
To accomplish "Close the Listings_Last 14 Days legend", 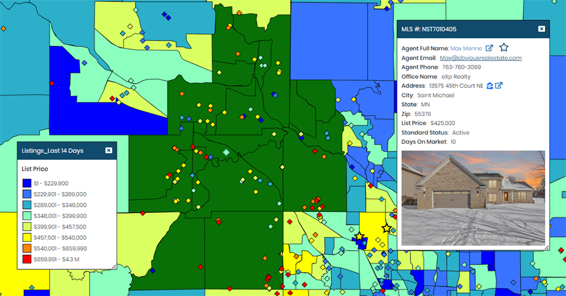I will tap(108, 150).
